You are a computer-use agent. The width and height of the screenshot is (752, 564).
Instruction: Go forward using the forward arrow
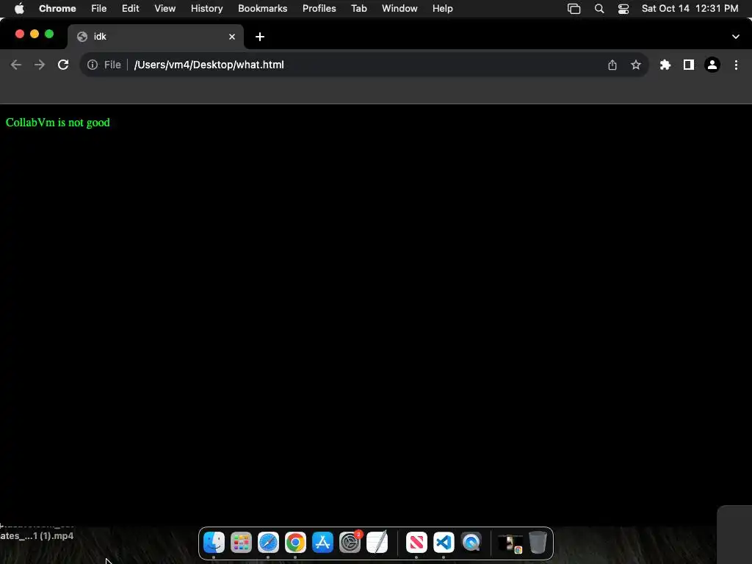pyautogui.click(x=40, y=65)
